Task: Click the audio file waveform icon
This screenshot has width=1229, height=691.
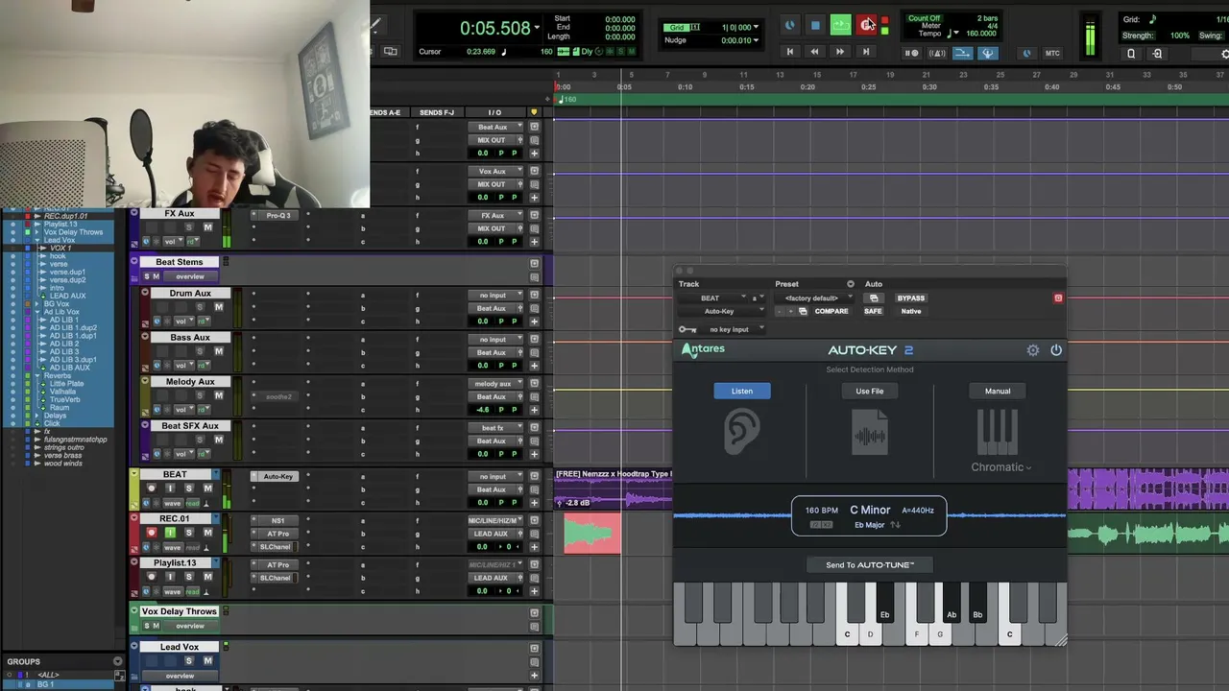Action: tap(870, 432)
